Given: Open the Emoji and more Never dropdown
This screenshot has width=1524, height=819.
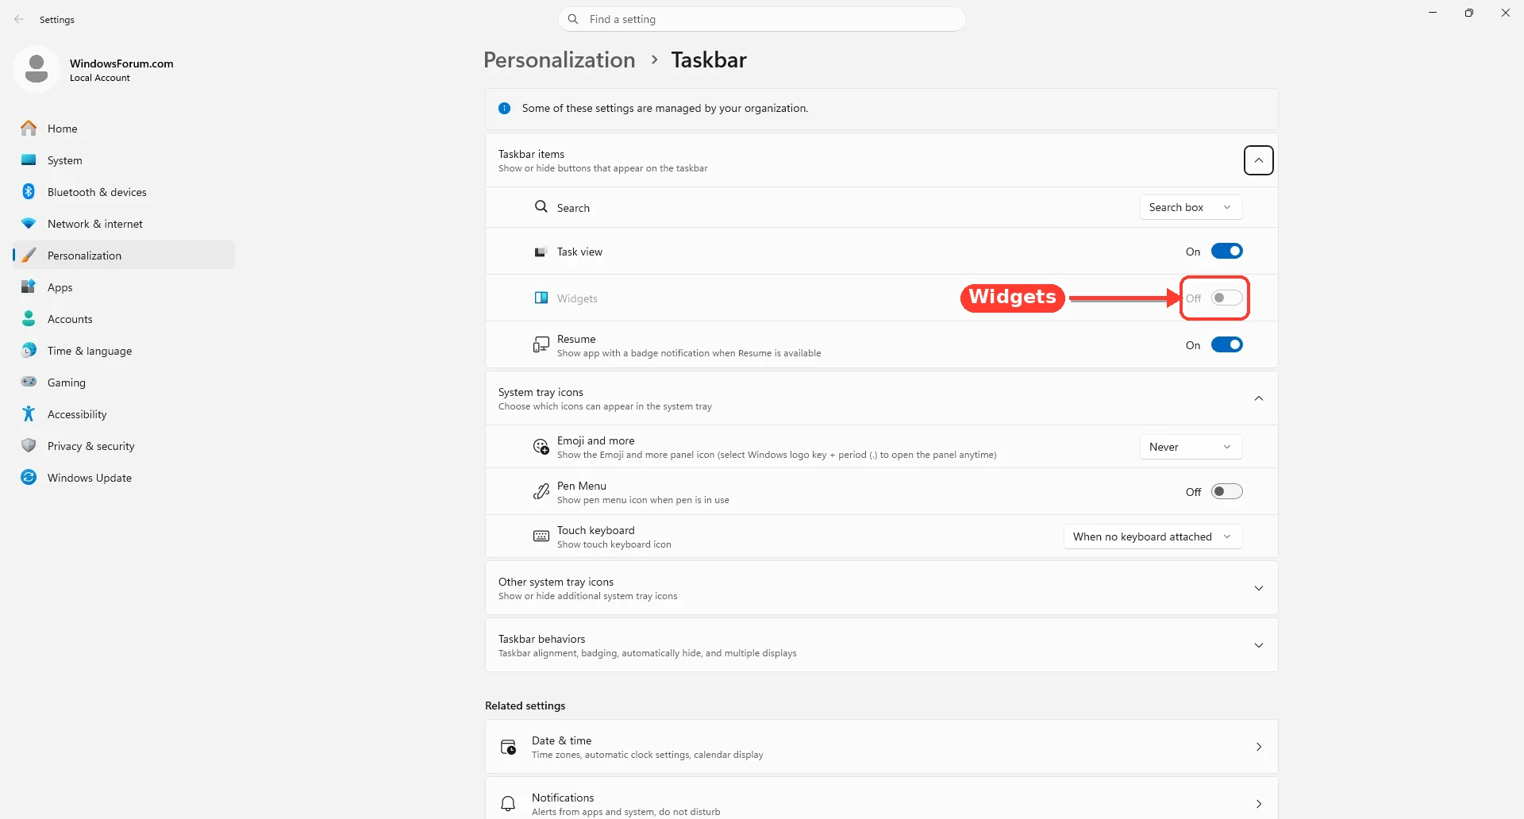Looking at the screenshot, I should pos(1191,447).
